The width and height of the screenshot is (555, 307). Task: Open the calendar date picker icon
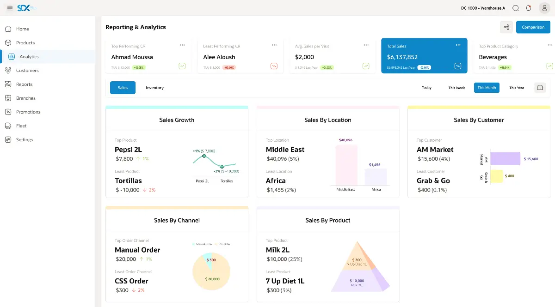click(x=540, y=88)
